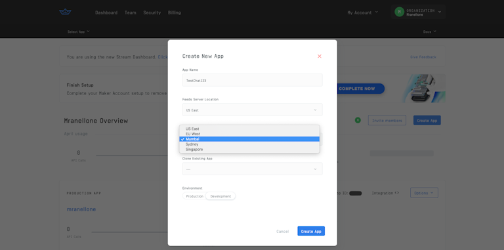Open the mranellone app link

[81, 209]
